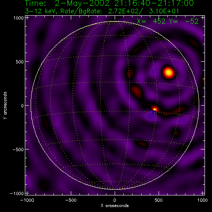Click the 'X arcseconds' axis title
This screenshot has width=212, height=212.
point(115,206)
